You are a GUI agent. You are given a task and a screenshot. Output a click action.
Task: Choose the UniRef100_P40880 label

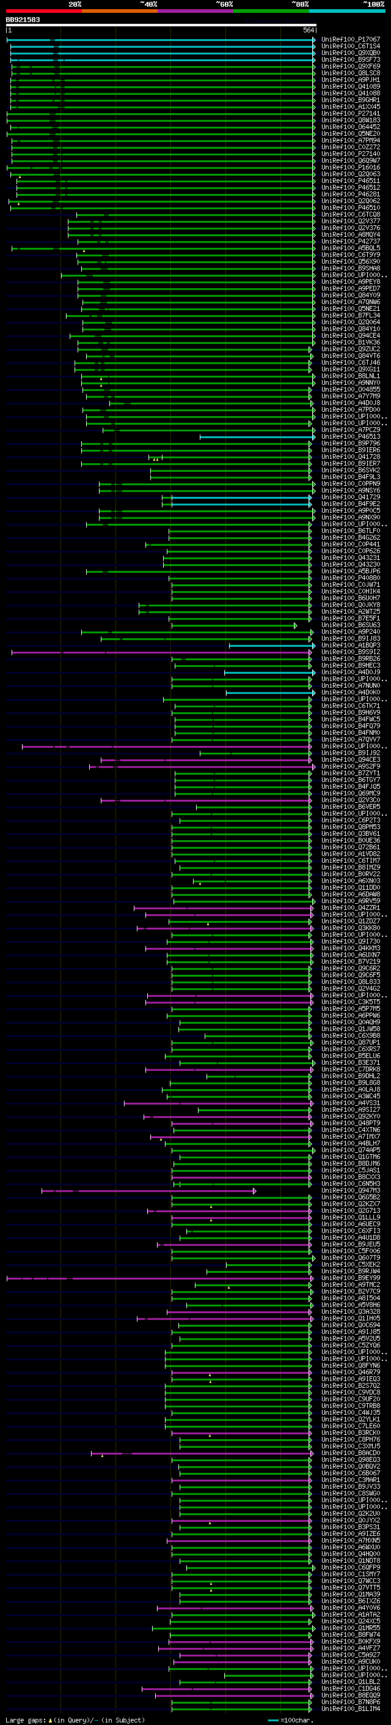(351, 578)
